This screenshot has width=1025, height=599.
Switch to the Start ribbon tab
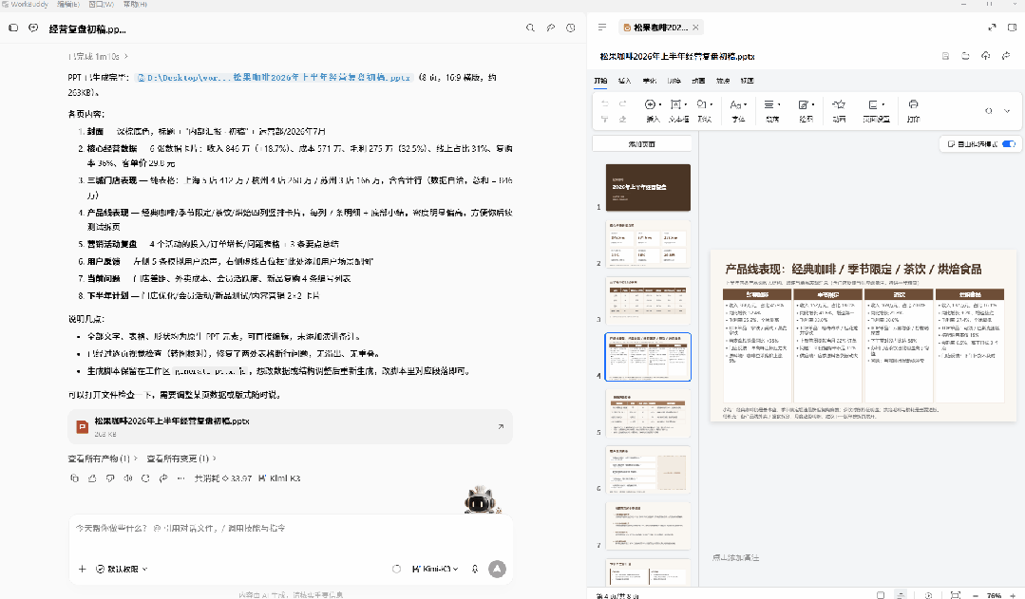pyautogui.click(x=600, y=81)
